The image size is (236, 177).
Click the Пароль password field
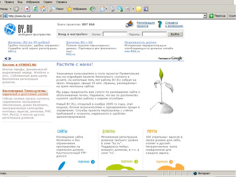(154, 34)
